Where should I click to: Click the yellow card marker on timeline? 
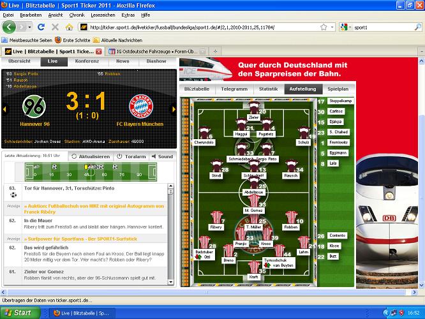coord(86,167)
